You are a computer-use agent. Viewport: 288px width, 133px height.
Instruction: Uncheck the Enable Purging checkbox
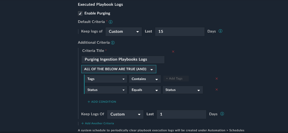(80, 13)
